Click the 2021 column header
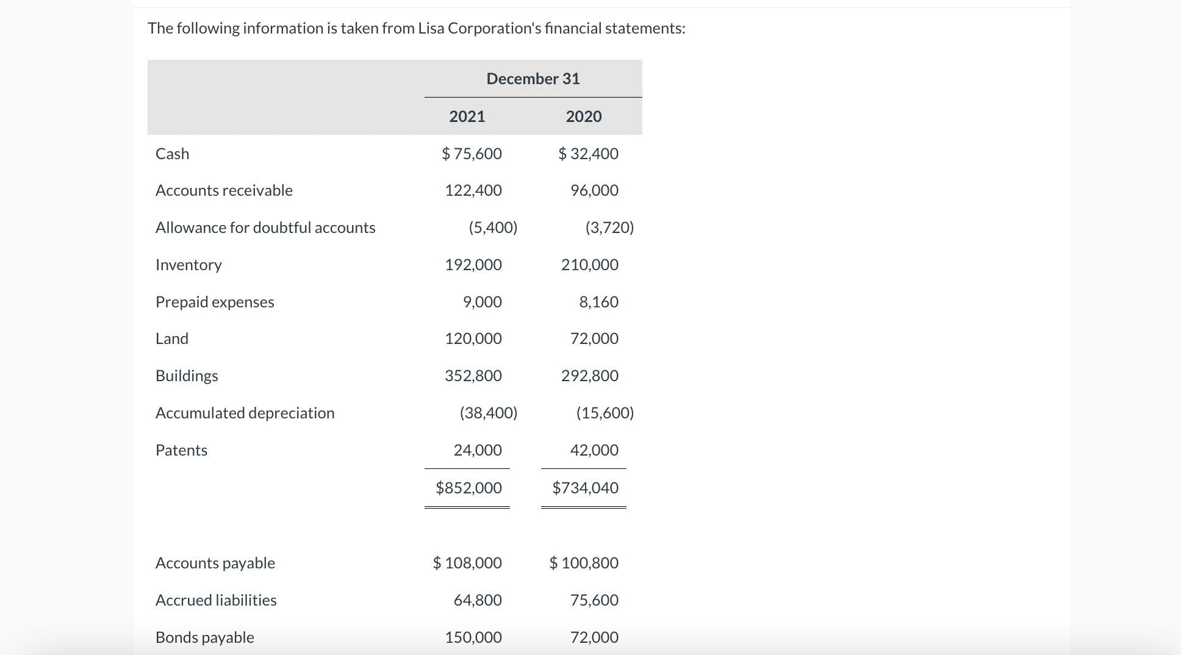Viewport: 1181px width, 655px height. click(x=467, y=116)
